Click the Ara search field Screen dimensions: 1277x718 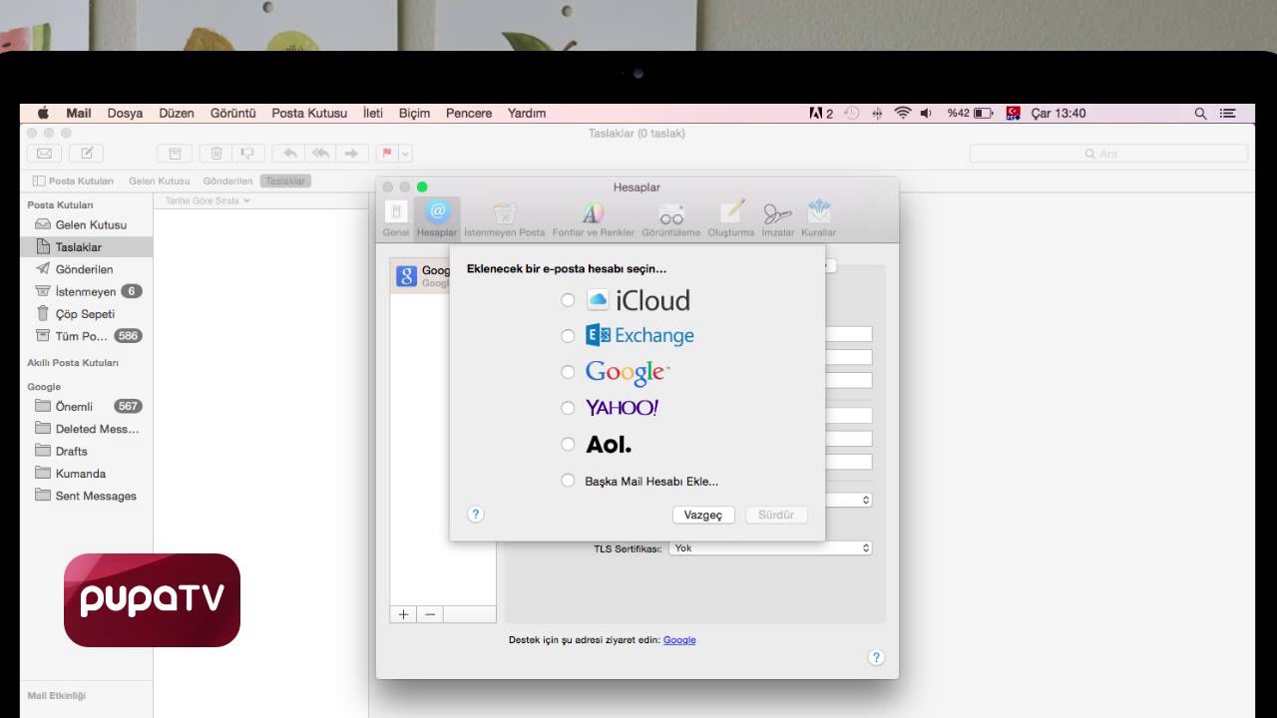(x=1108, y=154)
